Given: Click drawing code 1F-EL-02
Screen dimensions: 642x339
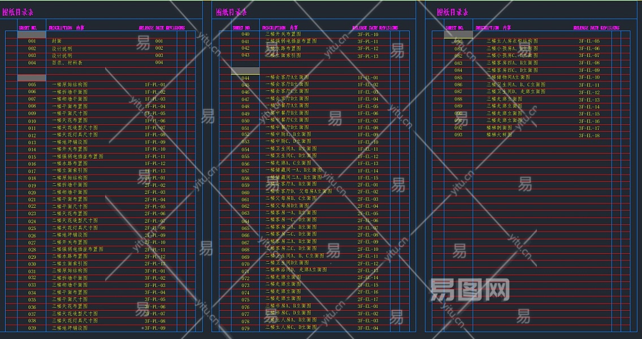Looking at the screenshot, I should (x=368, y=85).
